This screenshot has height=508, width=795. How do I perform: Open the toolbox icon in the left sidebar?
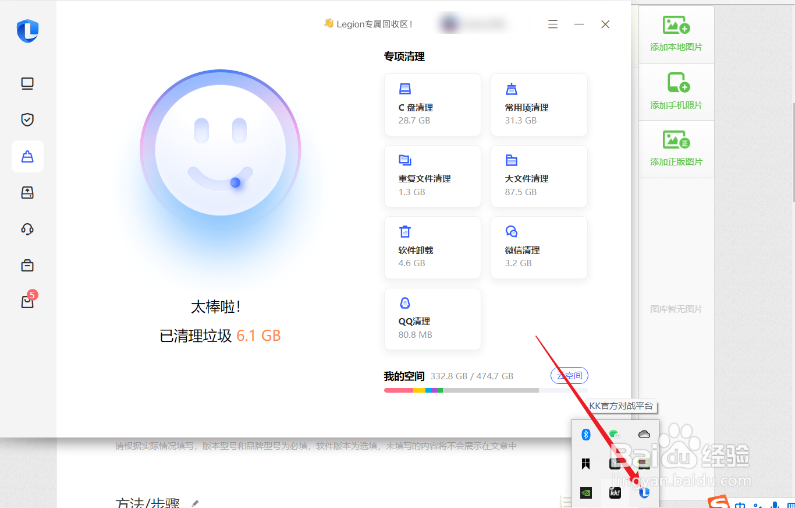[x=27, y=265]
